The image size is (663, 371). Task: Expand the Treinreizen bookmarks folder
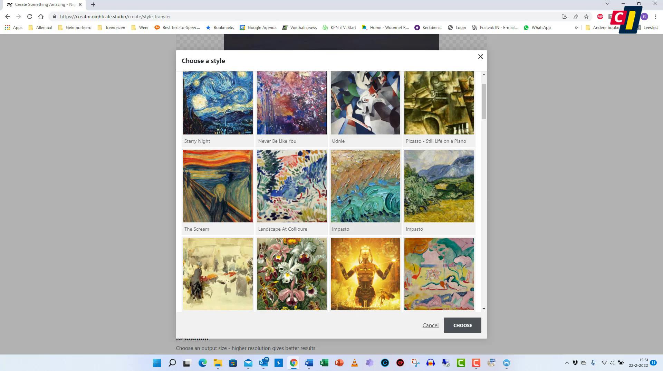click(111, 28)
